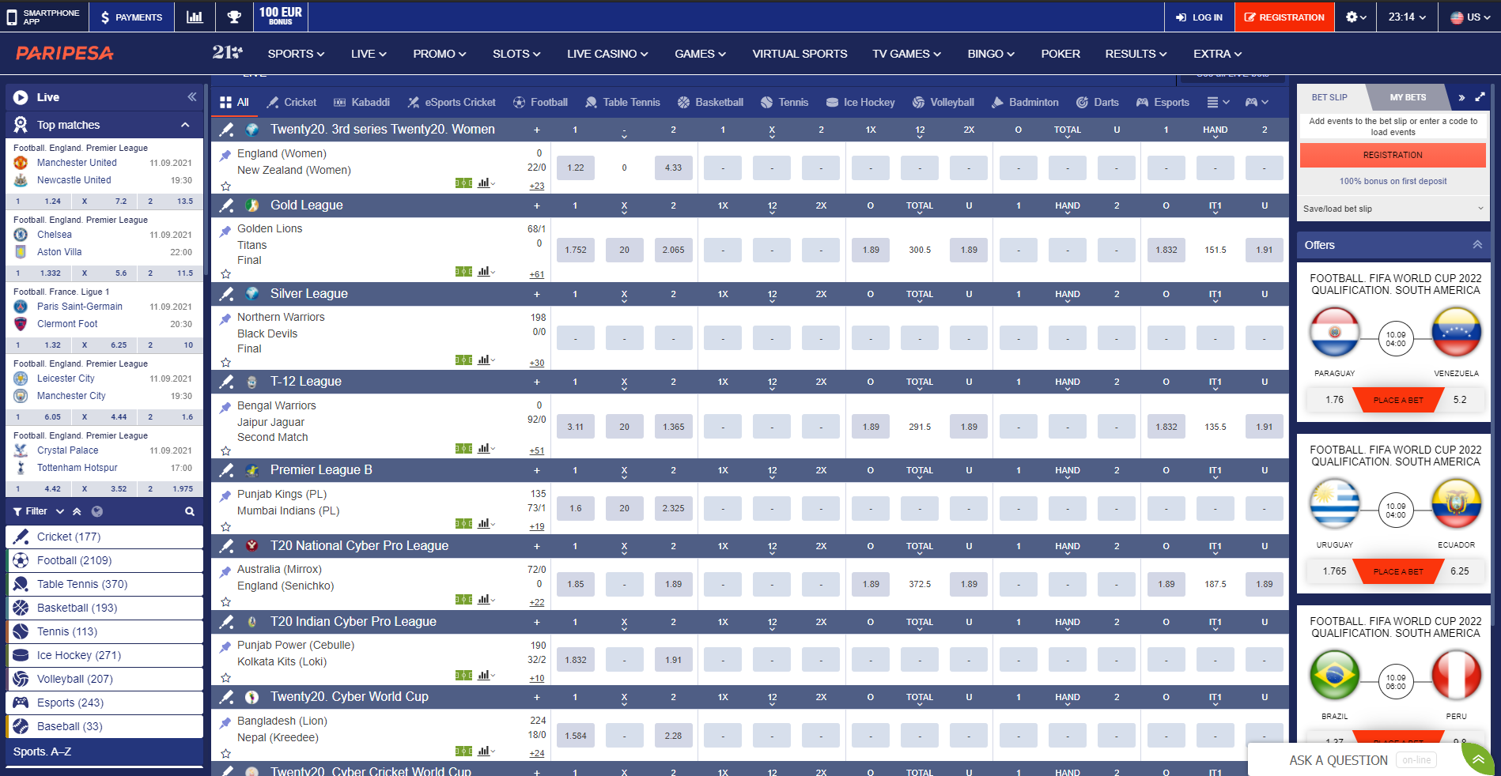Favorite the Bangladesh (Lion) match star
This screenshot has height=776, width=1501.
226,754
